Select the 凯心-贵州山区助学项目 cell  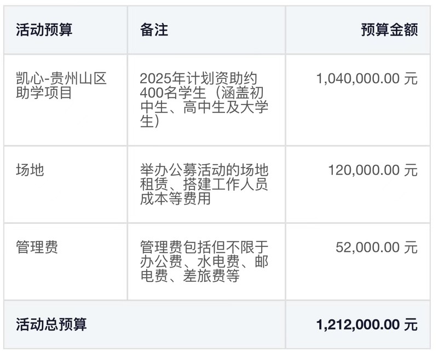pos(61,85)
